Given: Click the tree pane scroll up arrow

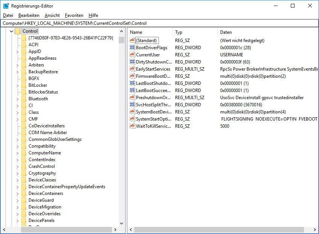Looking at the screenshot, I should click(121, 31).
